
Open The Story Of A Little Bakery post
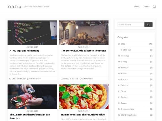(84, 50)
